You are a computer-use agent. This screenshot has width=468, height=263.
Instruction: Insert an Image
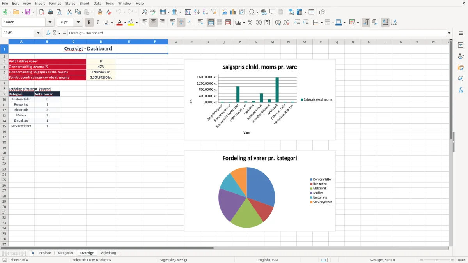tap(225, 12)
